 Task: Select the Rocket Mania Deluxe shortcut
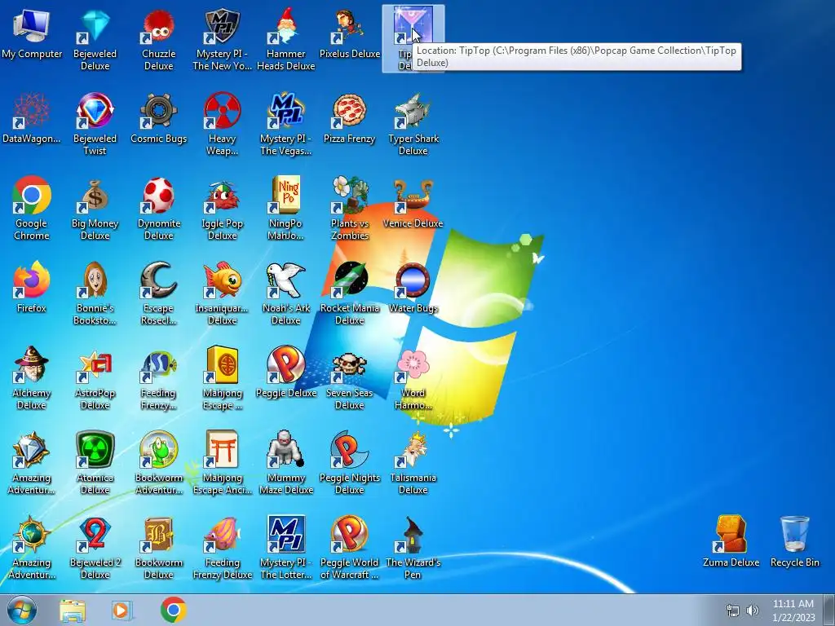point(349,293)
